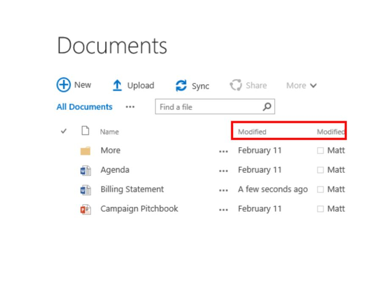
Task: Expand the More dropdown in toolbar
Action: tap(301, 86)
